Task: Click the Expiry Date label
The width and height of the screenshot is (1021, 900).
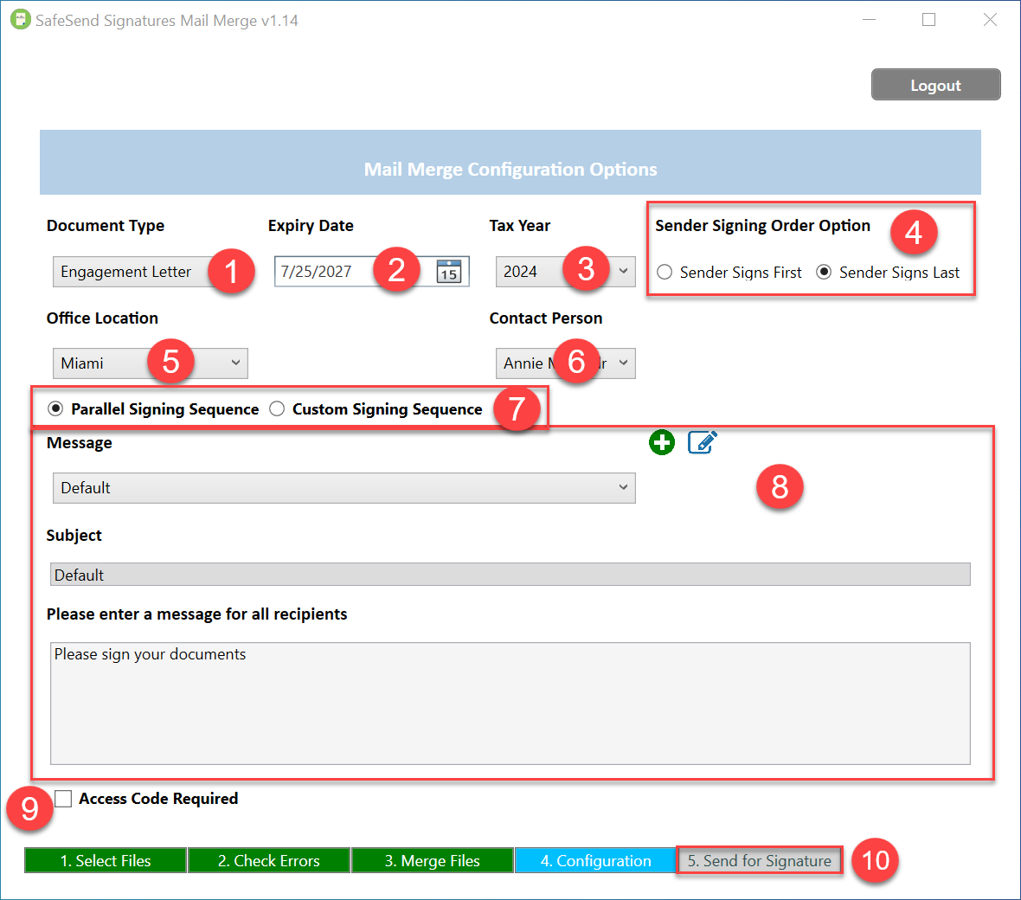Action: tap(311, 226)
